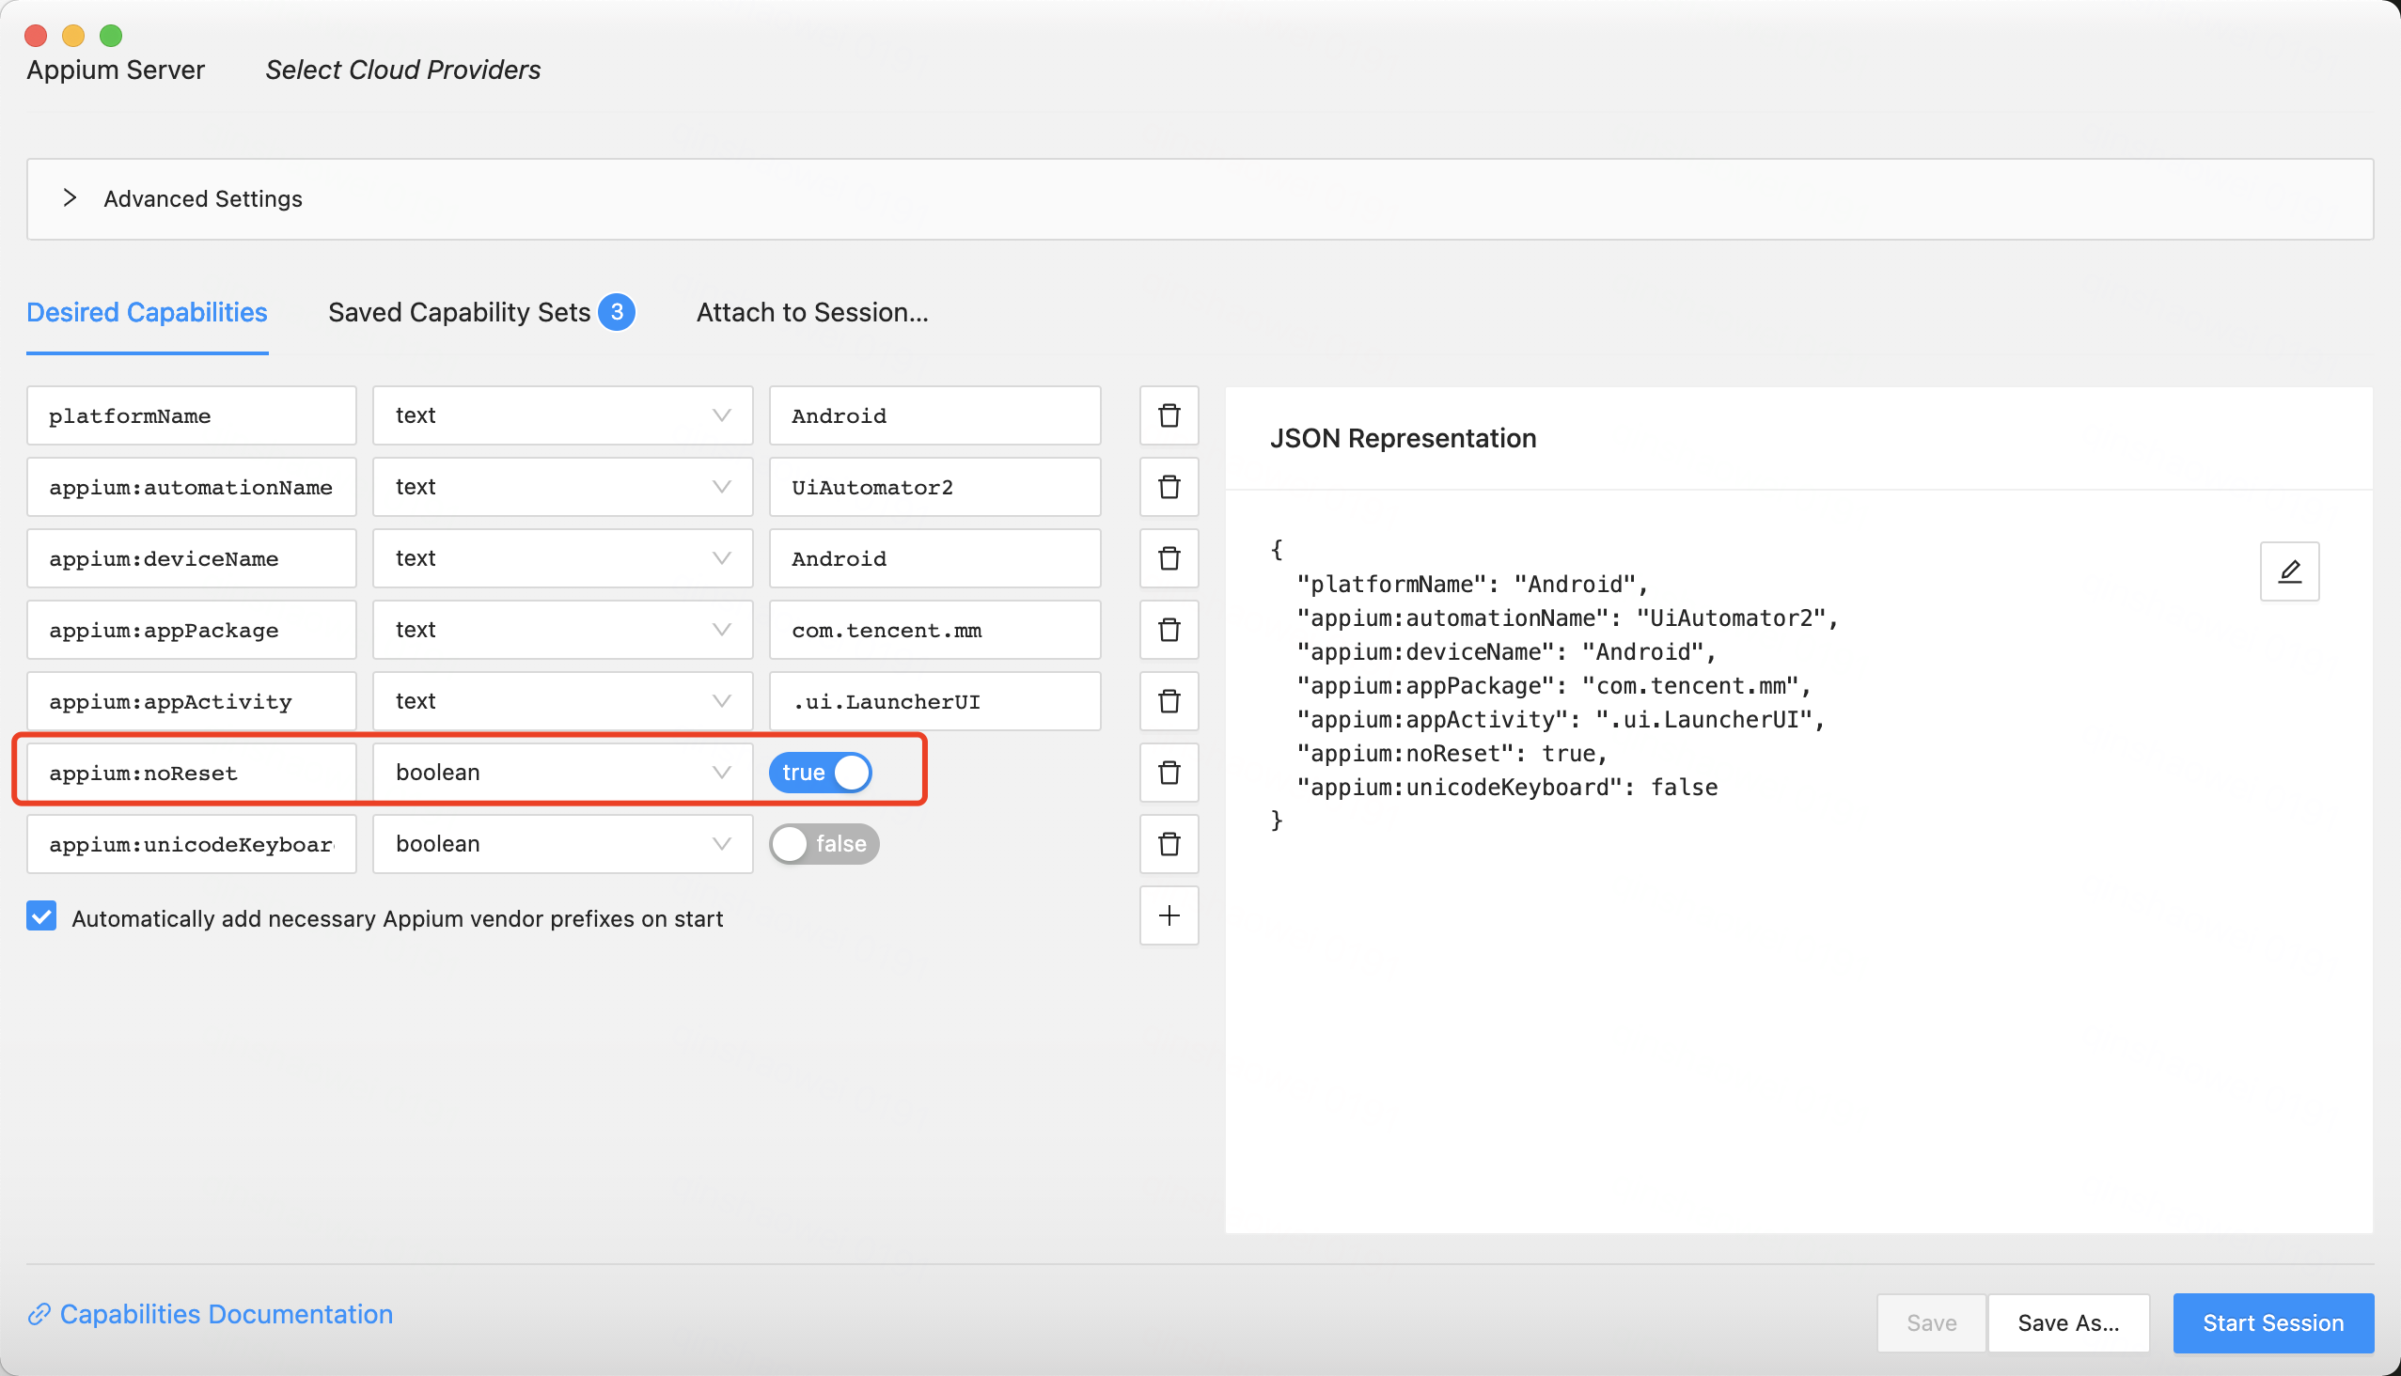This screenshot has width=2401, height=1376.
Task: Open type dropdown for appium:noReset row
Action: point(562,772)
